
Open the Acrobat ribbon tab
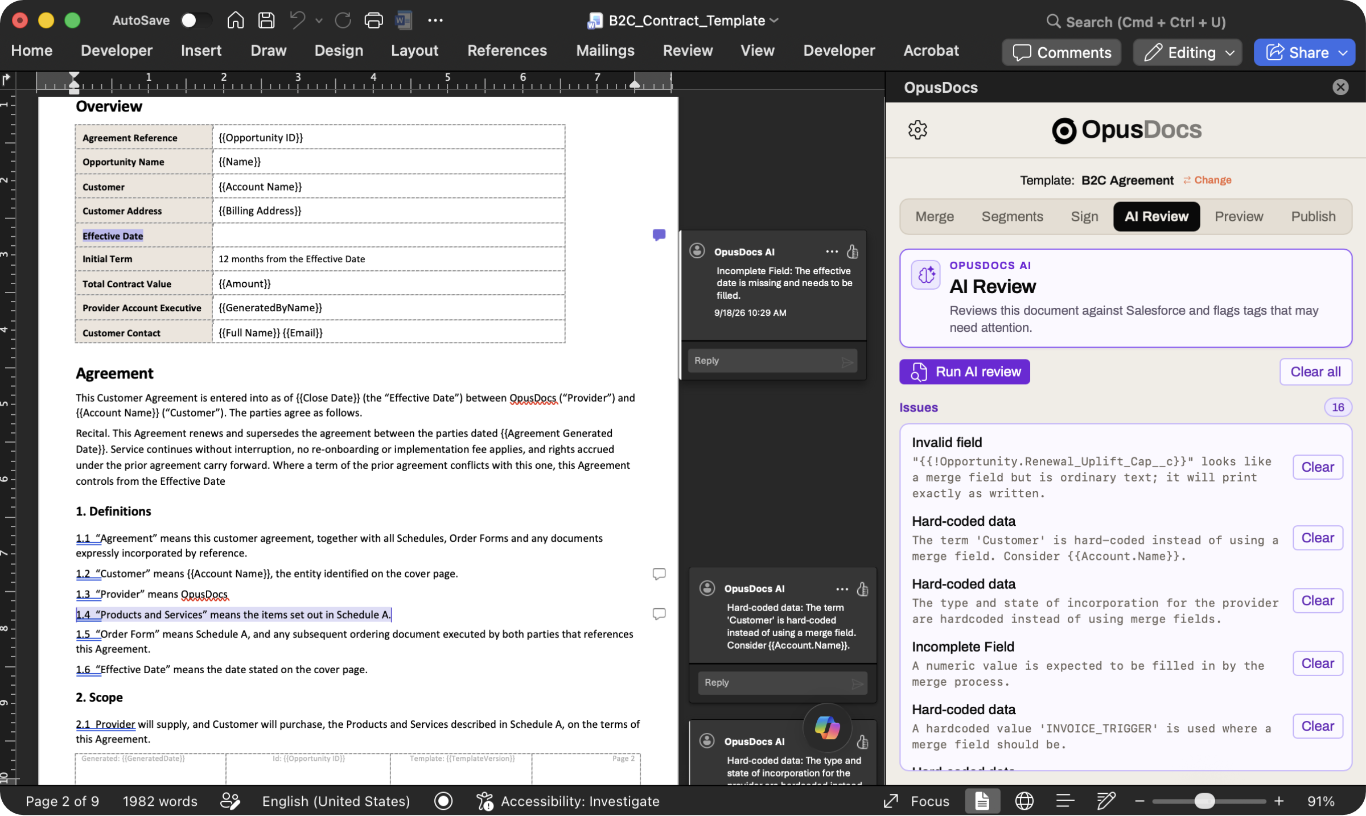(931, 51)
